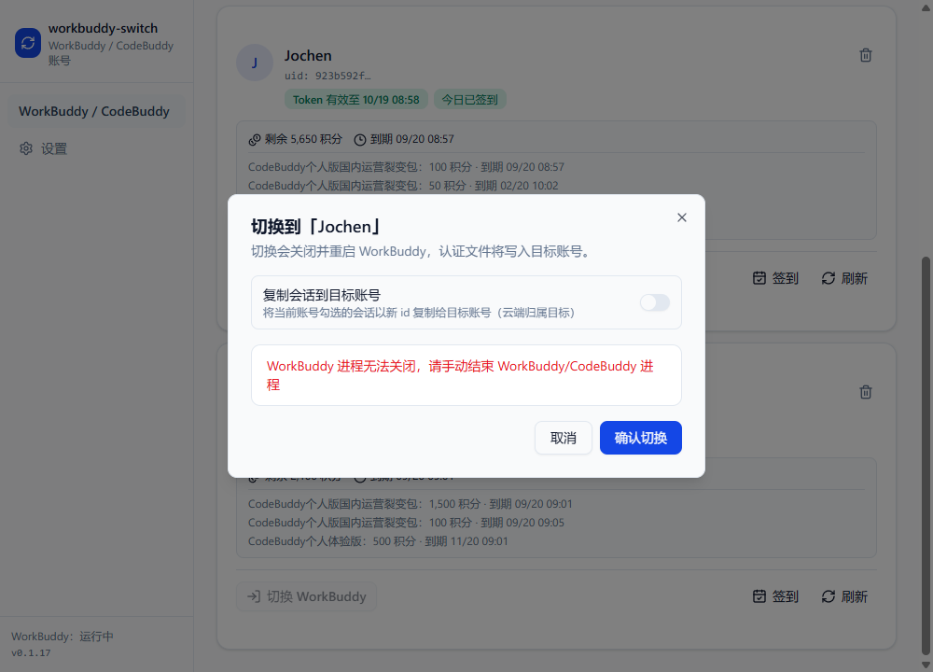Click 取消 in the dialog
Screen dimensions: 933x672
tap(564, 438)
